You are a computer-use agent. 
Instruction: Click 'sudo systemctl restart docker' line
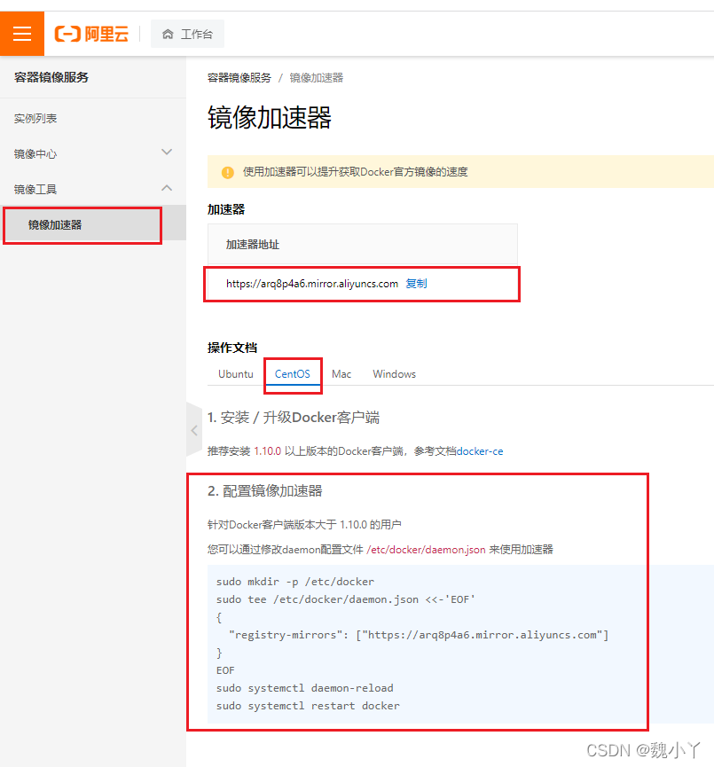[308, 706]
